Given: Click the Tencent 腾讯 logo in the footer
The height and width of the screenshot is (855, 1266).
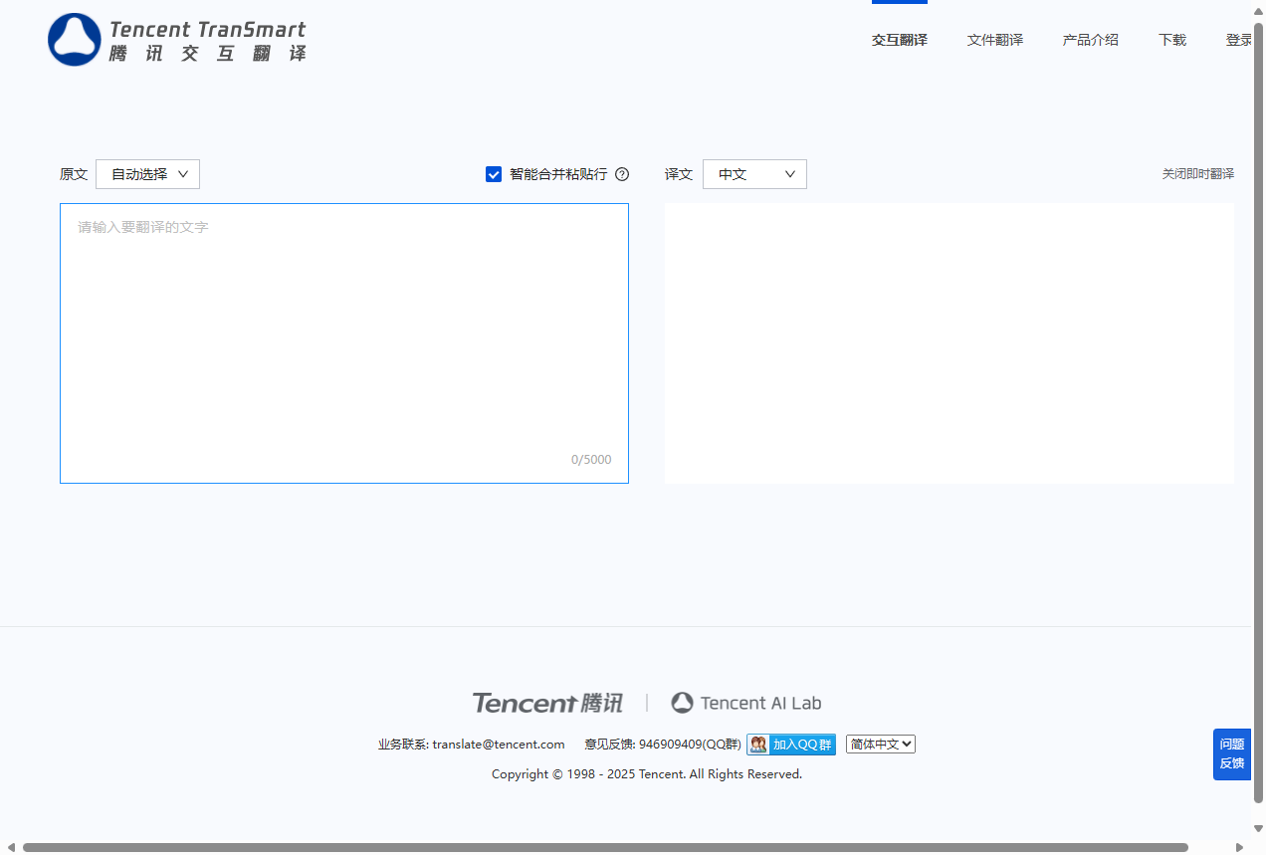Looking at the screenshot, I should point(547,703).
